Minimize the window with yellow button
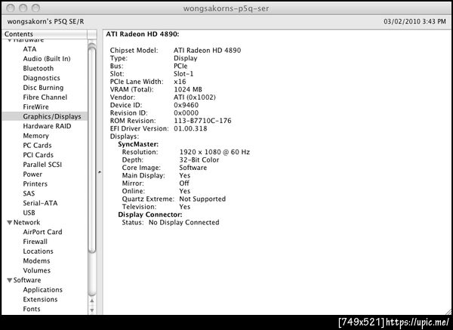This screenshot has width=453, height=330. tap(23, 8)
